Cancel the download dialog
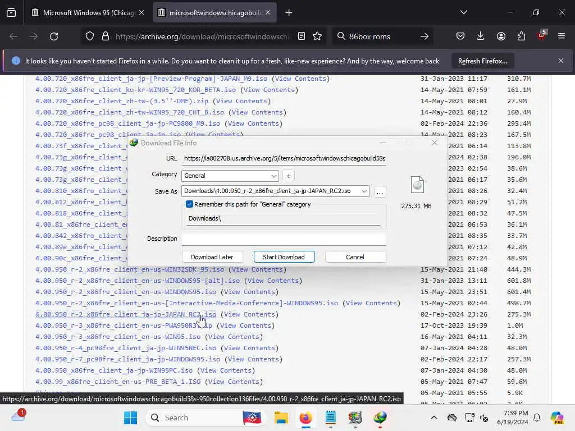This screenshot has height=431, width=575. (x=355, y=257)
